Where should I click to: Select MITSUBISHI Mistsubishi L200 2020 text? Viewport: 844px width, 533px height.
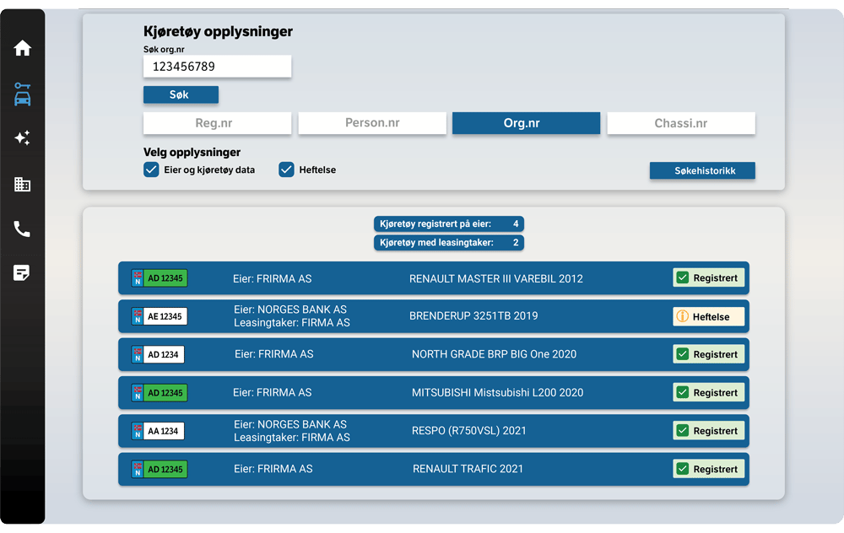pyautogui.click(x=497, y=393)
